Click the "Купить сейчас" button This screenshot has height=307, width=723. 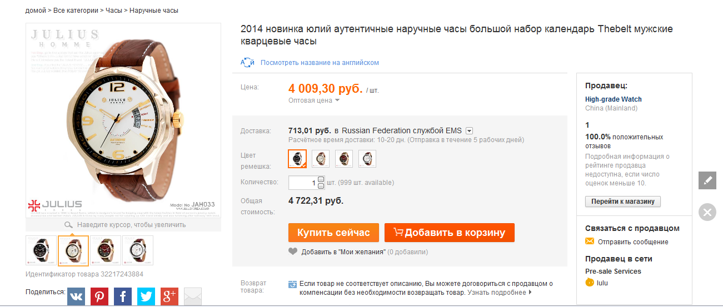(x=333, y=233)
